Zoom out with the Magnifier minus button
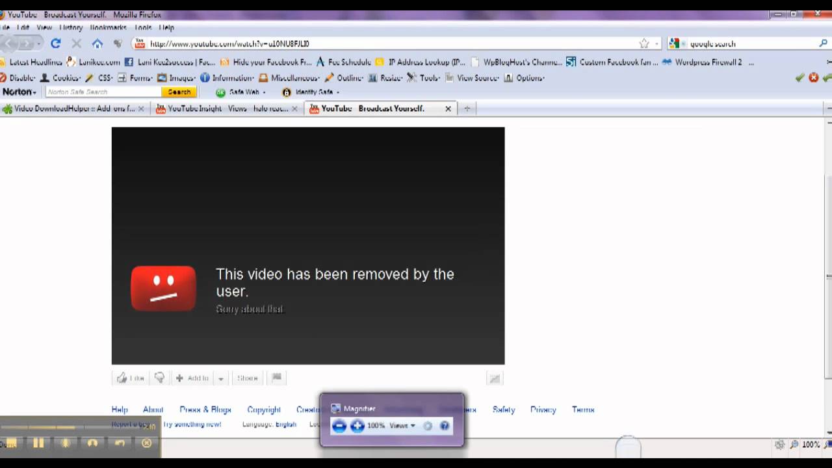 coord(339,426)
